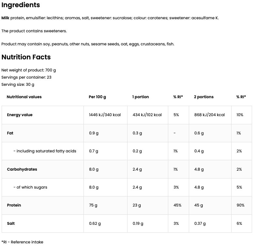Viewport: 255px width, 247px height.
Task: Click the '1 portion' column header
Action: click(x=141, y=97)
